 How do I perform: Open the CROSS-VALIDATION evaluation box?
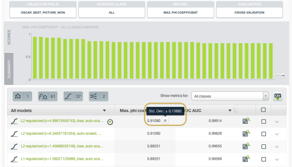(x=249, y=13)
